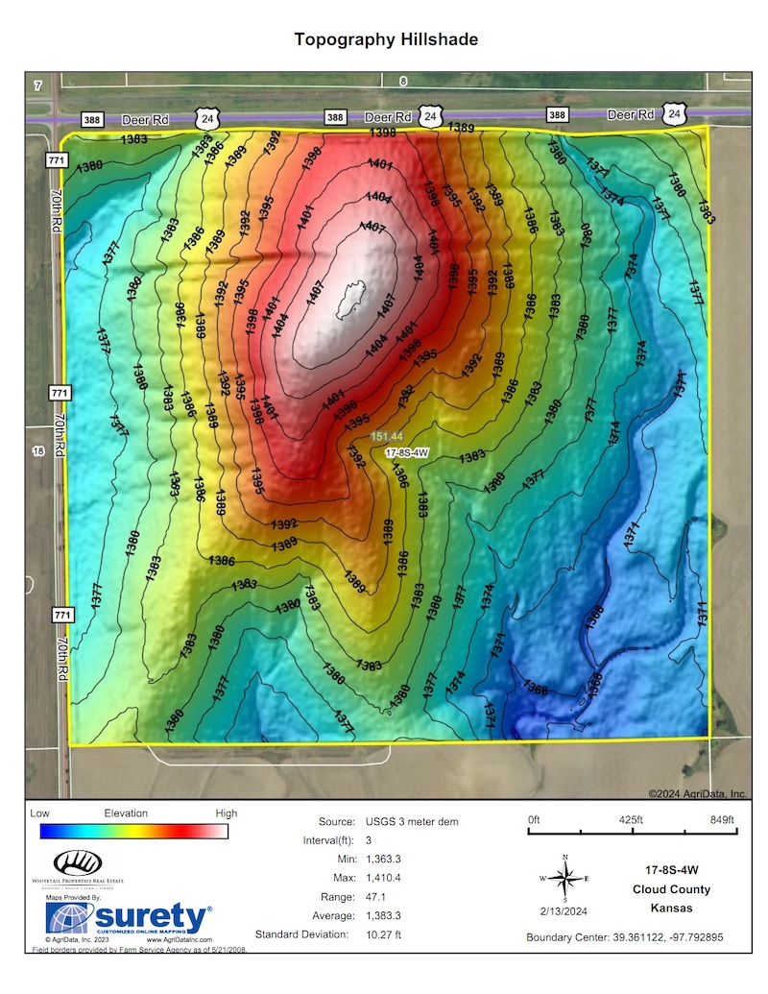Click the 2/13/2024 date under compass
This screenshot has height=994, width=768.
[x=564, y=910]
